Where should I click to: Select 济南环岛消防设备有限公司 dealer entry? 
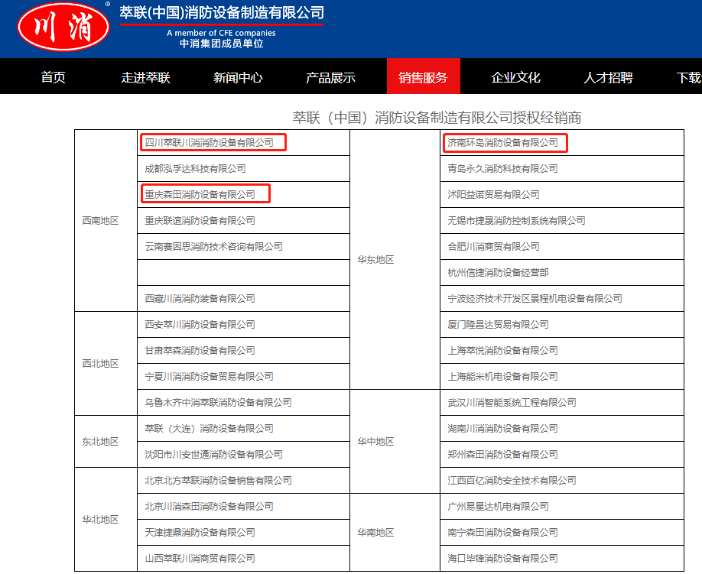pos(502,143)
